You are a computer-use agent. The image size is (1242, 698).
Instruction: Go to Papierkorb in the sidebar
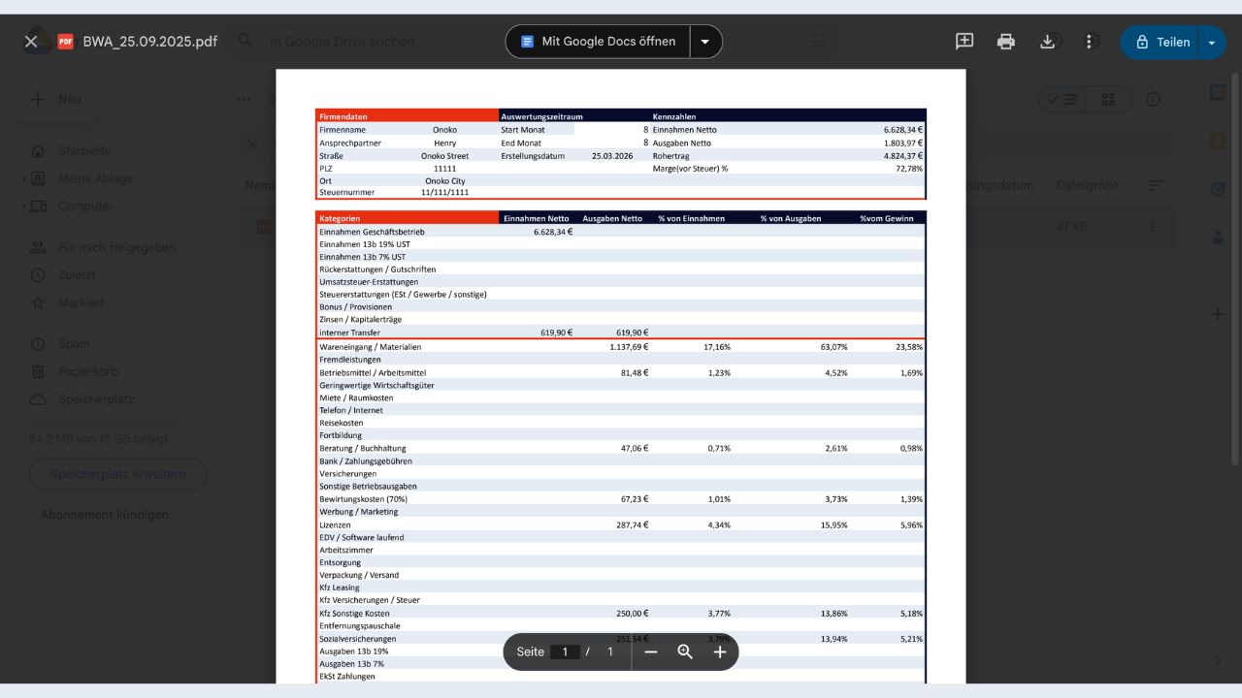click(87, 371)
